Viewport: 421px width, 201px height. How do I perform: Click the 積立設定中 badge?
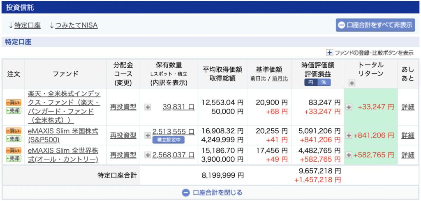coord(169,139)
